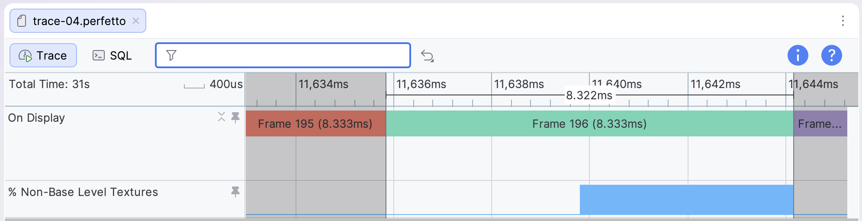Viewport: 862px width, 221px height.
Task: Click the 11,642ms ruler label
Action: click(715, 84)
